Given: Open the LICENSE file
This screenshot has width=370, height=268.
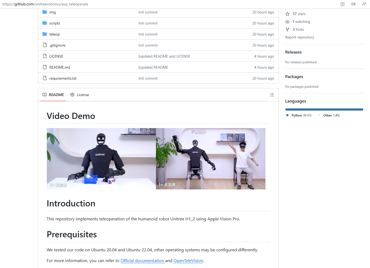Looking at the screenshot, I should click(x=56, y=56).
